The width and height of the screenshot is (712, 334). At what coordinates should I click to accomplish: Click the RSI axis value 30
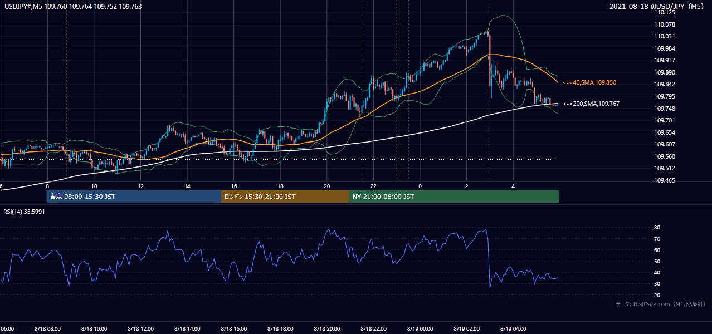coord(657,284)
